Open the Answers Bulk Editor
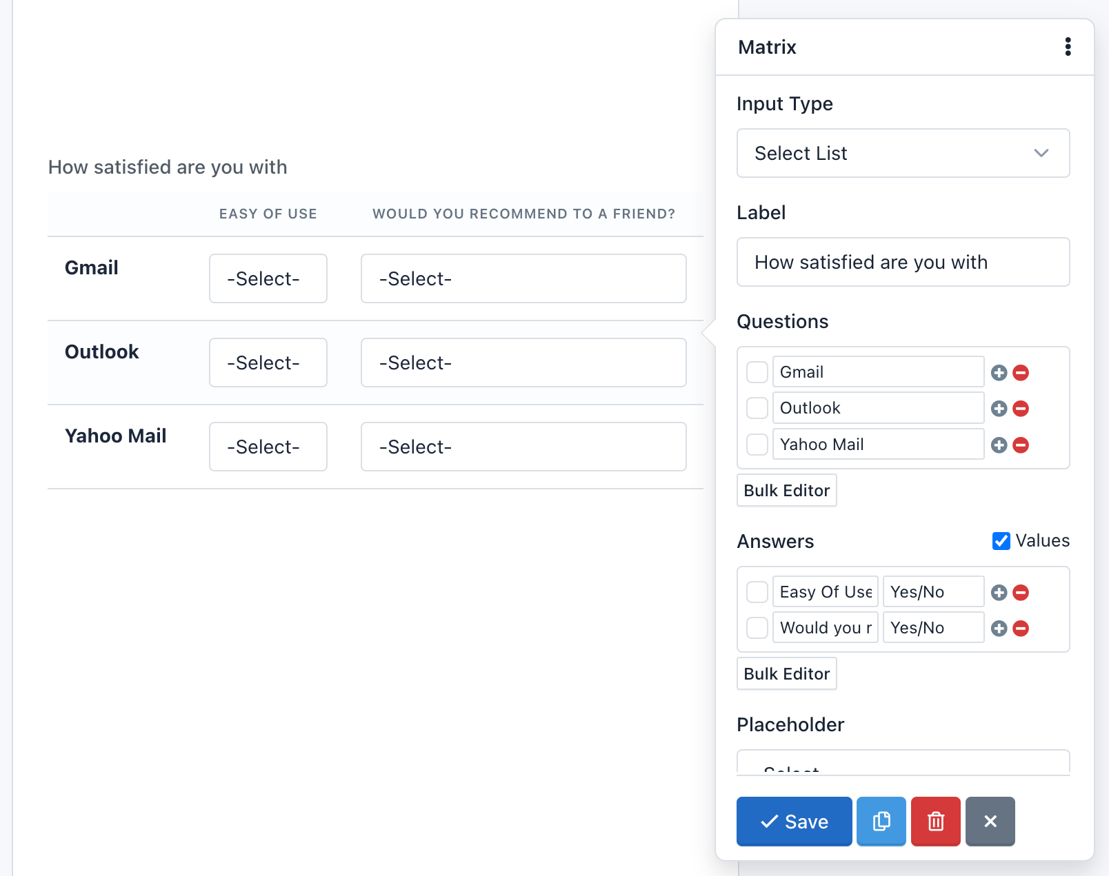1109x876 pixels. [786, 673]
